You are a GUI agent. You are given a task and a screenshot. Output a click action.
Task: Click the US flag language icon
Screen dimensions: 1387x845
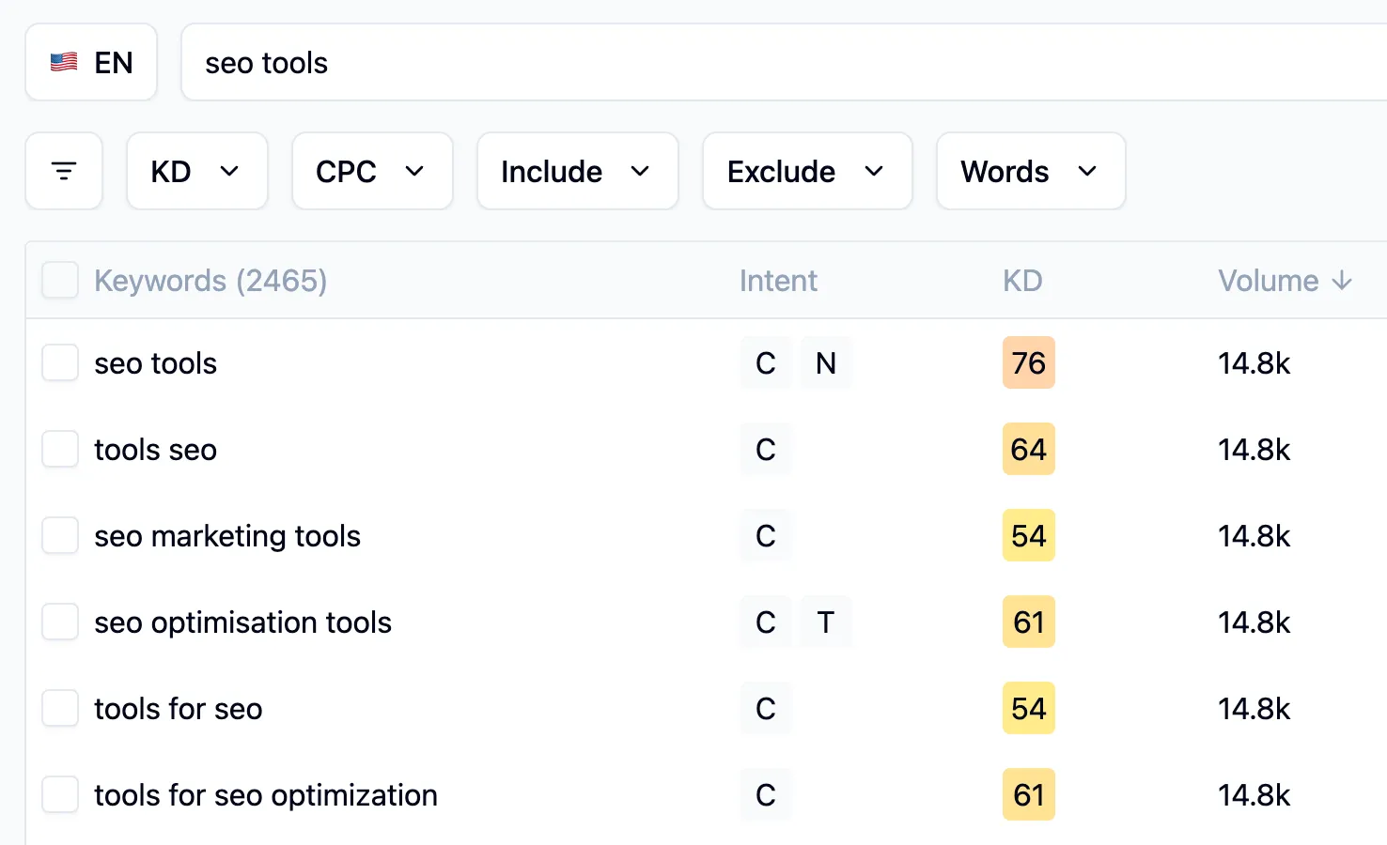click(x=64, y=63)
